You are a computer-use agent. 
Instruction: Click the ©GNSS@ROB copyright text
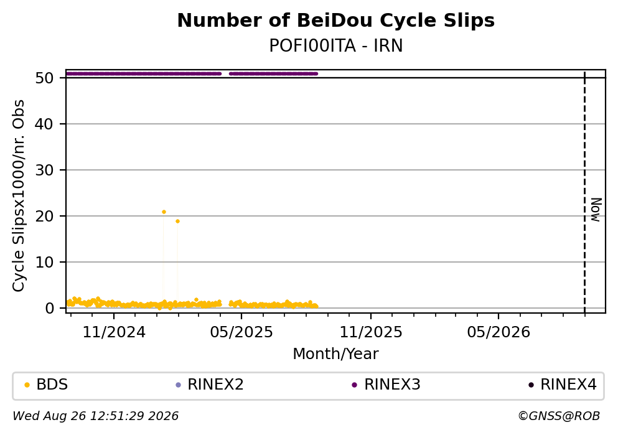coord(559,416)
